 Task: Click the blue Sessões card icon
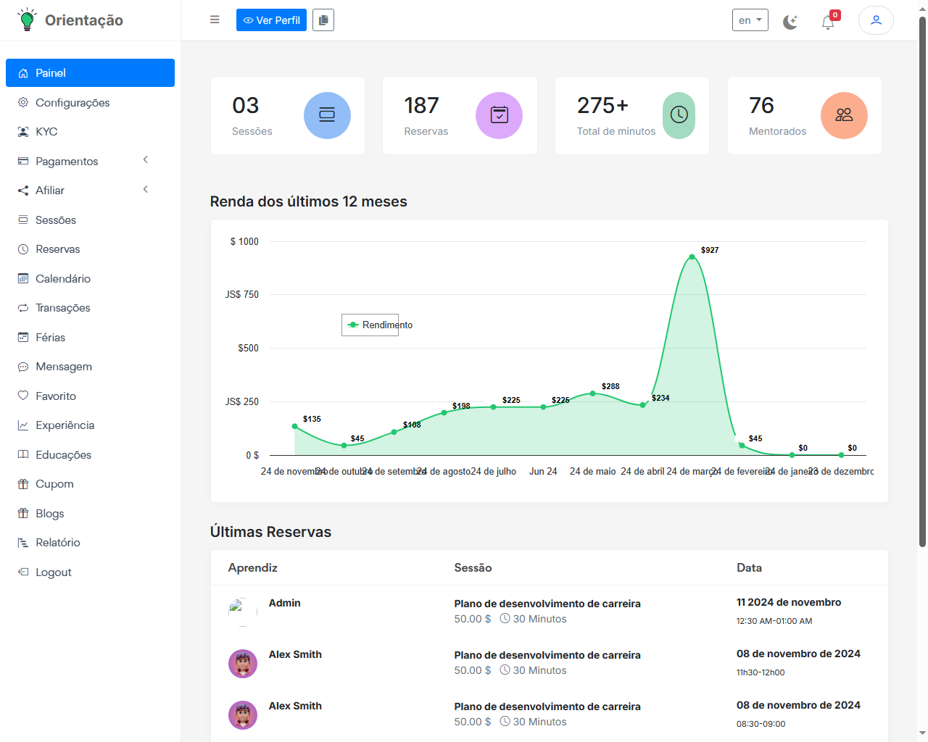point(327,115)
